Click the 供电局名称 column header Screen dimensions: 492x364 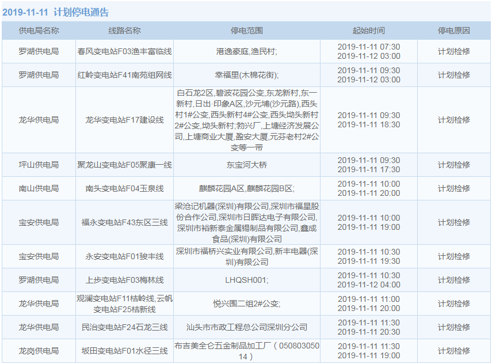(x=39, y=31)
